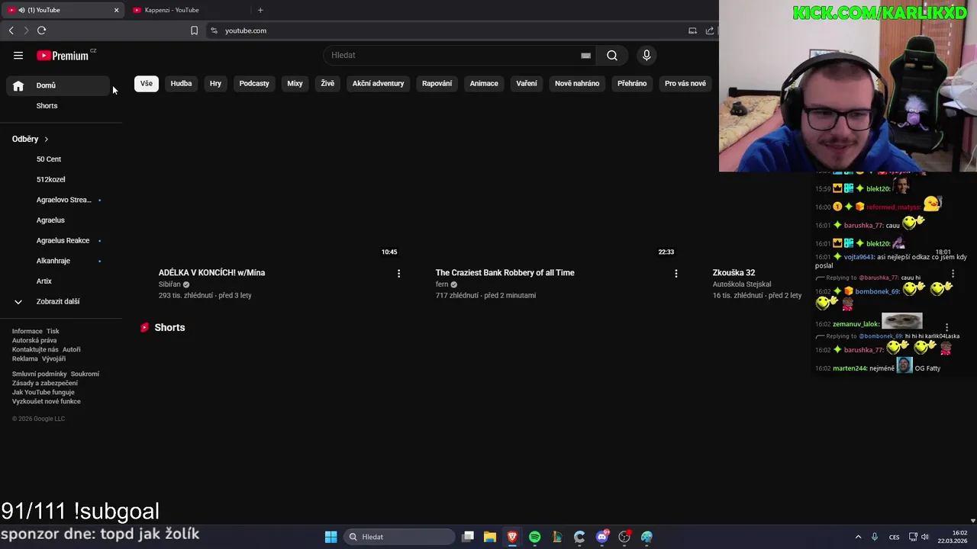Open more options for ADÉLKA V KONCÍCH video
Image resolution: width=977 pixels, height=549 pixels.
tap(398, 273)
